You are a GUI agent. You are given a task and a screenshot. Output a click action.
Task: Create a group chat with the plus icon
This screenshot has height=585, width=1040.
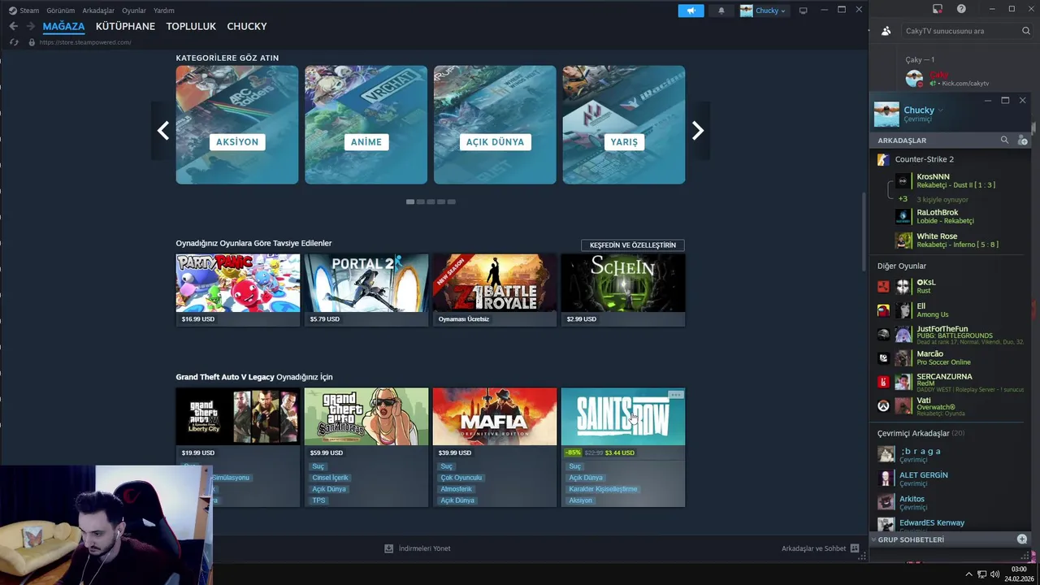(1022, 539)
